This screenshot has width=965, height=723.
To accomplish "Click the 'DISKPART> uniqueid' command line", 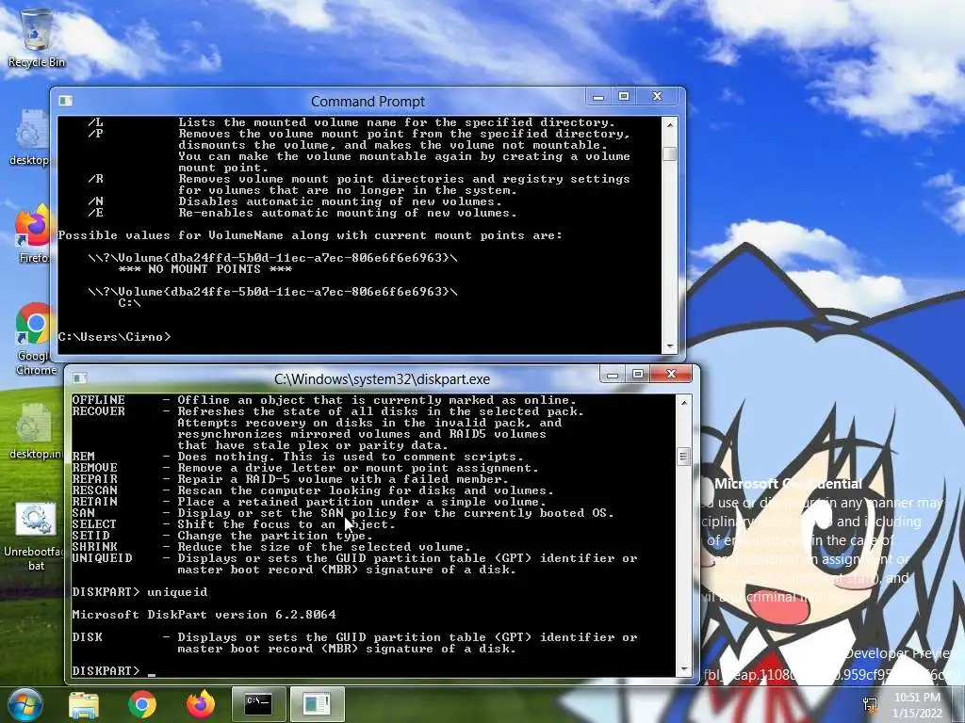I will [x=139, y=592].
